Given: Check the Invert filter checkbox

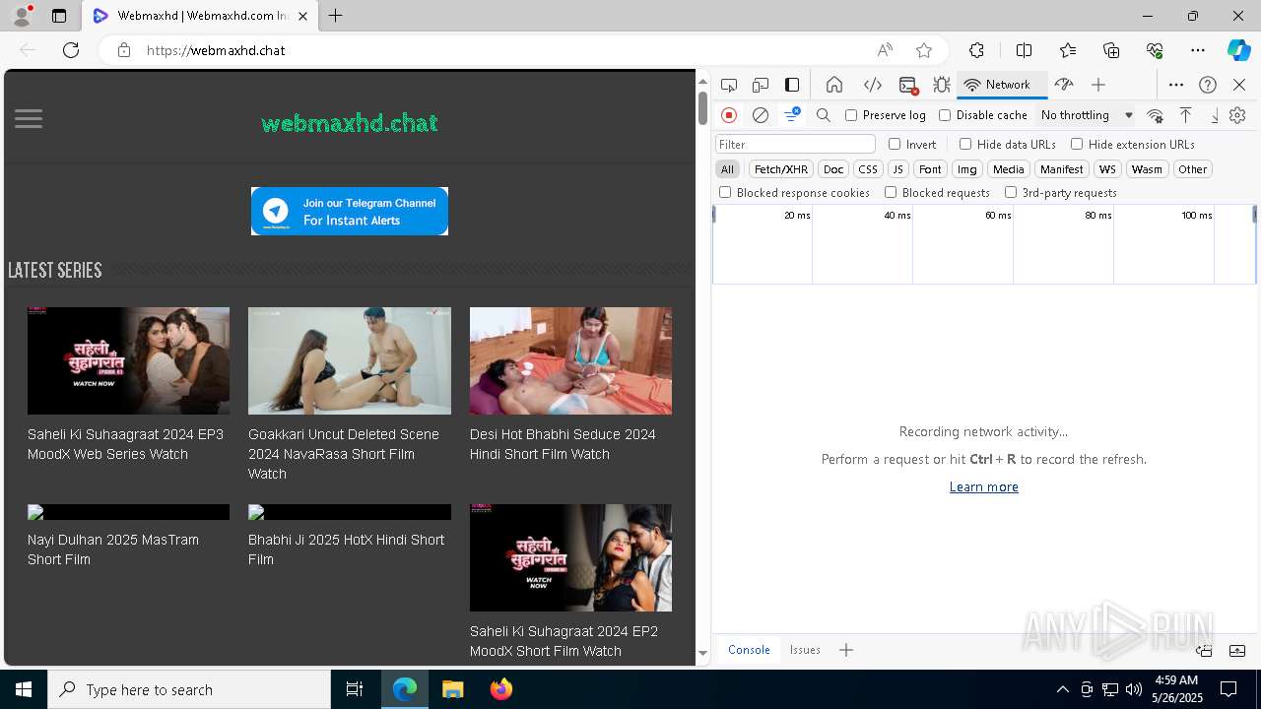Looking at the screenshot, I should (x=895, y=144).
